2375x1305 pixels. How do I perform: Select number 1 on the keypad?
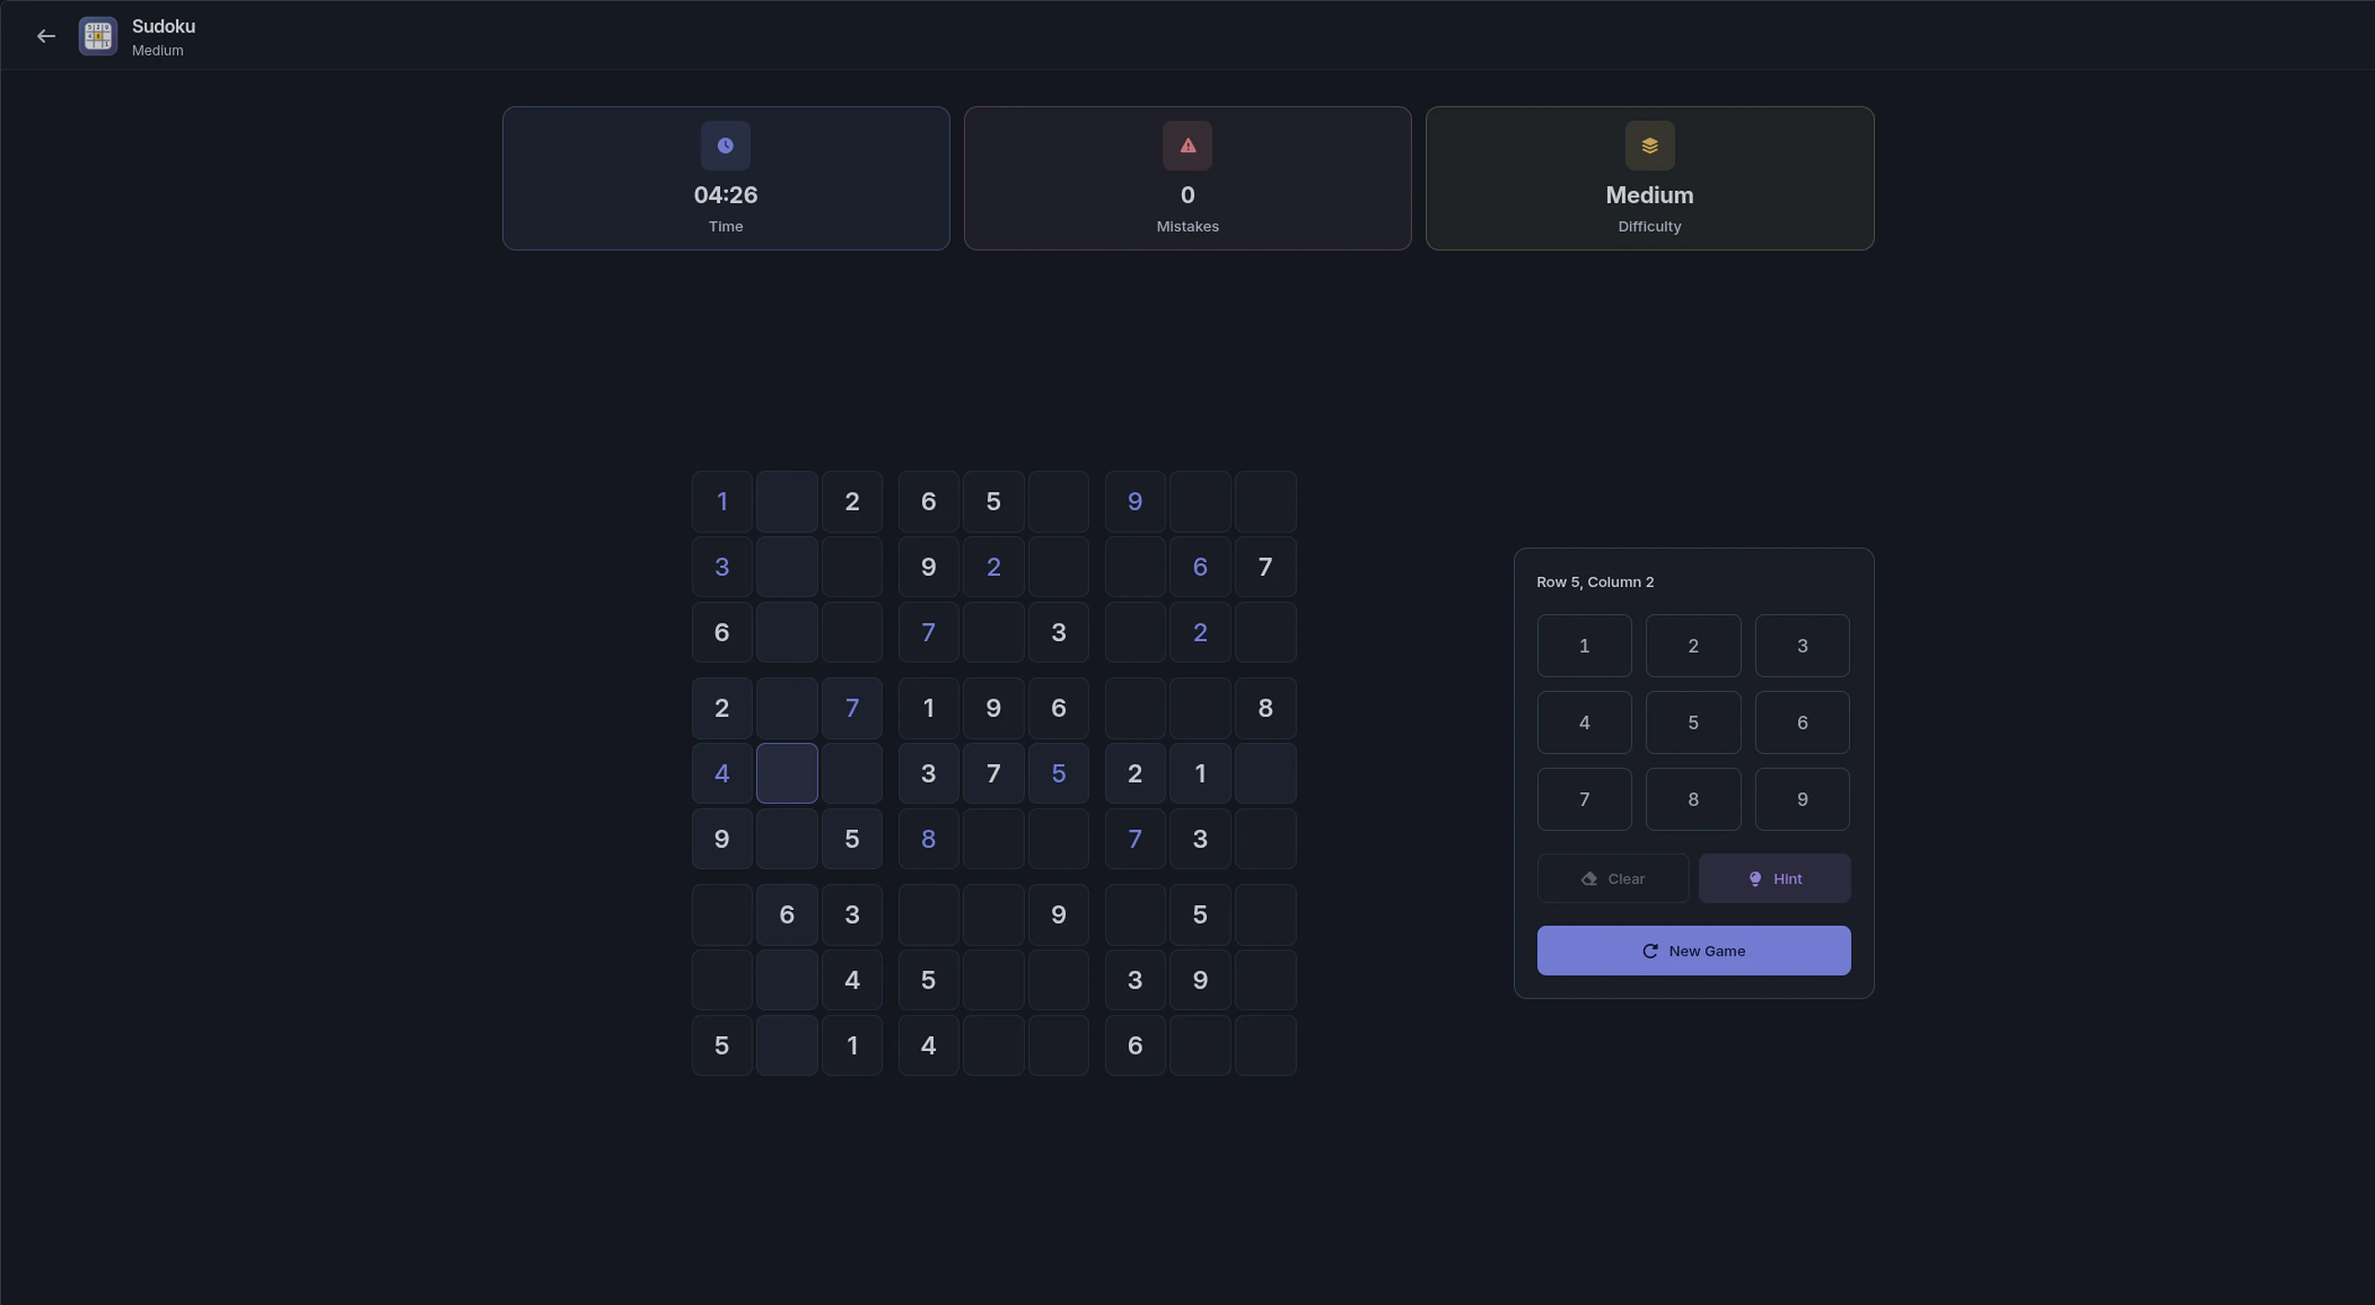(x=1585, y=646)
